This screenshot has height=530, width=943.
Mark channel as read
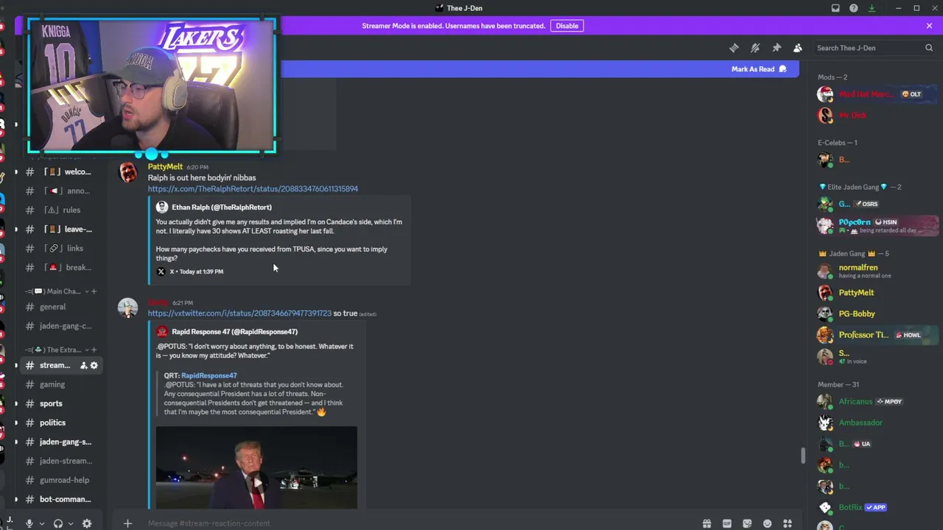[x=759, y=69]
